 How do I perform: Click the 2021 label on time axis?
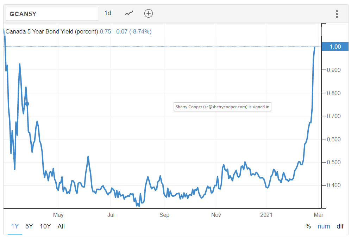pyautogui.click(x=266, y=215)
